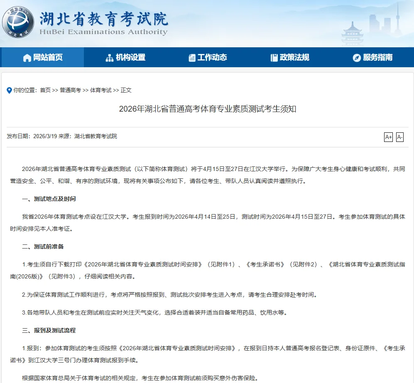Click the 湖北省教育考试院 site title text
The width and height of the screenshot is (414, 383).
point(104,19)
